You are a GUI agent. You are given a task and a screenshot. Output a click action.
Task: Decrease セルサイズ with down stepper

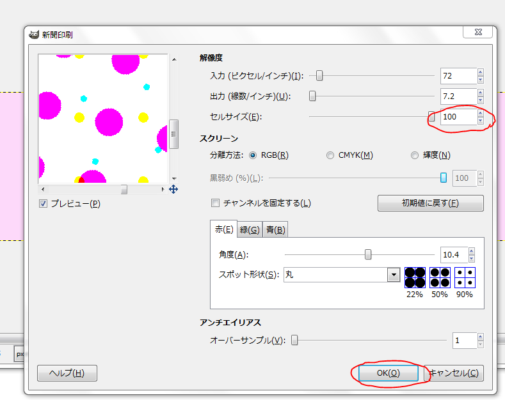tap(481, 120)
